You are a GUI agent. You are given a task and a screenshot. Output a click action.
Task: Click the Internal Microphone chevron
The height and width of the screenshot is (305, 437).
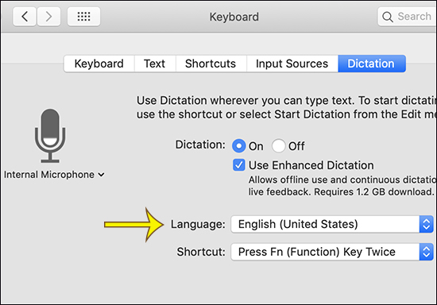coord(101,175)
